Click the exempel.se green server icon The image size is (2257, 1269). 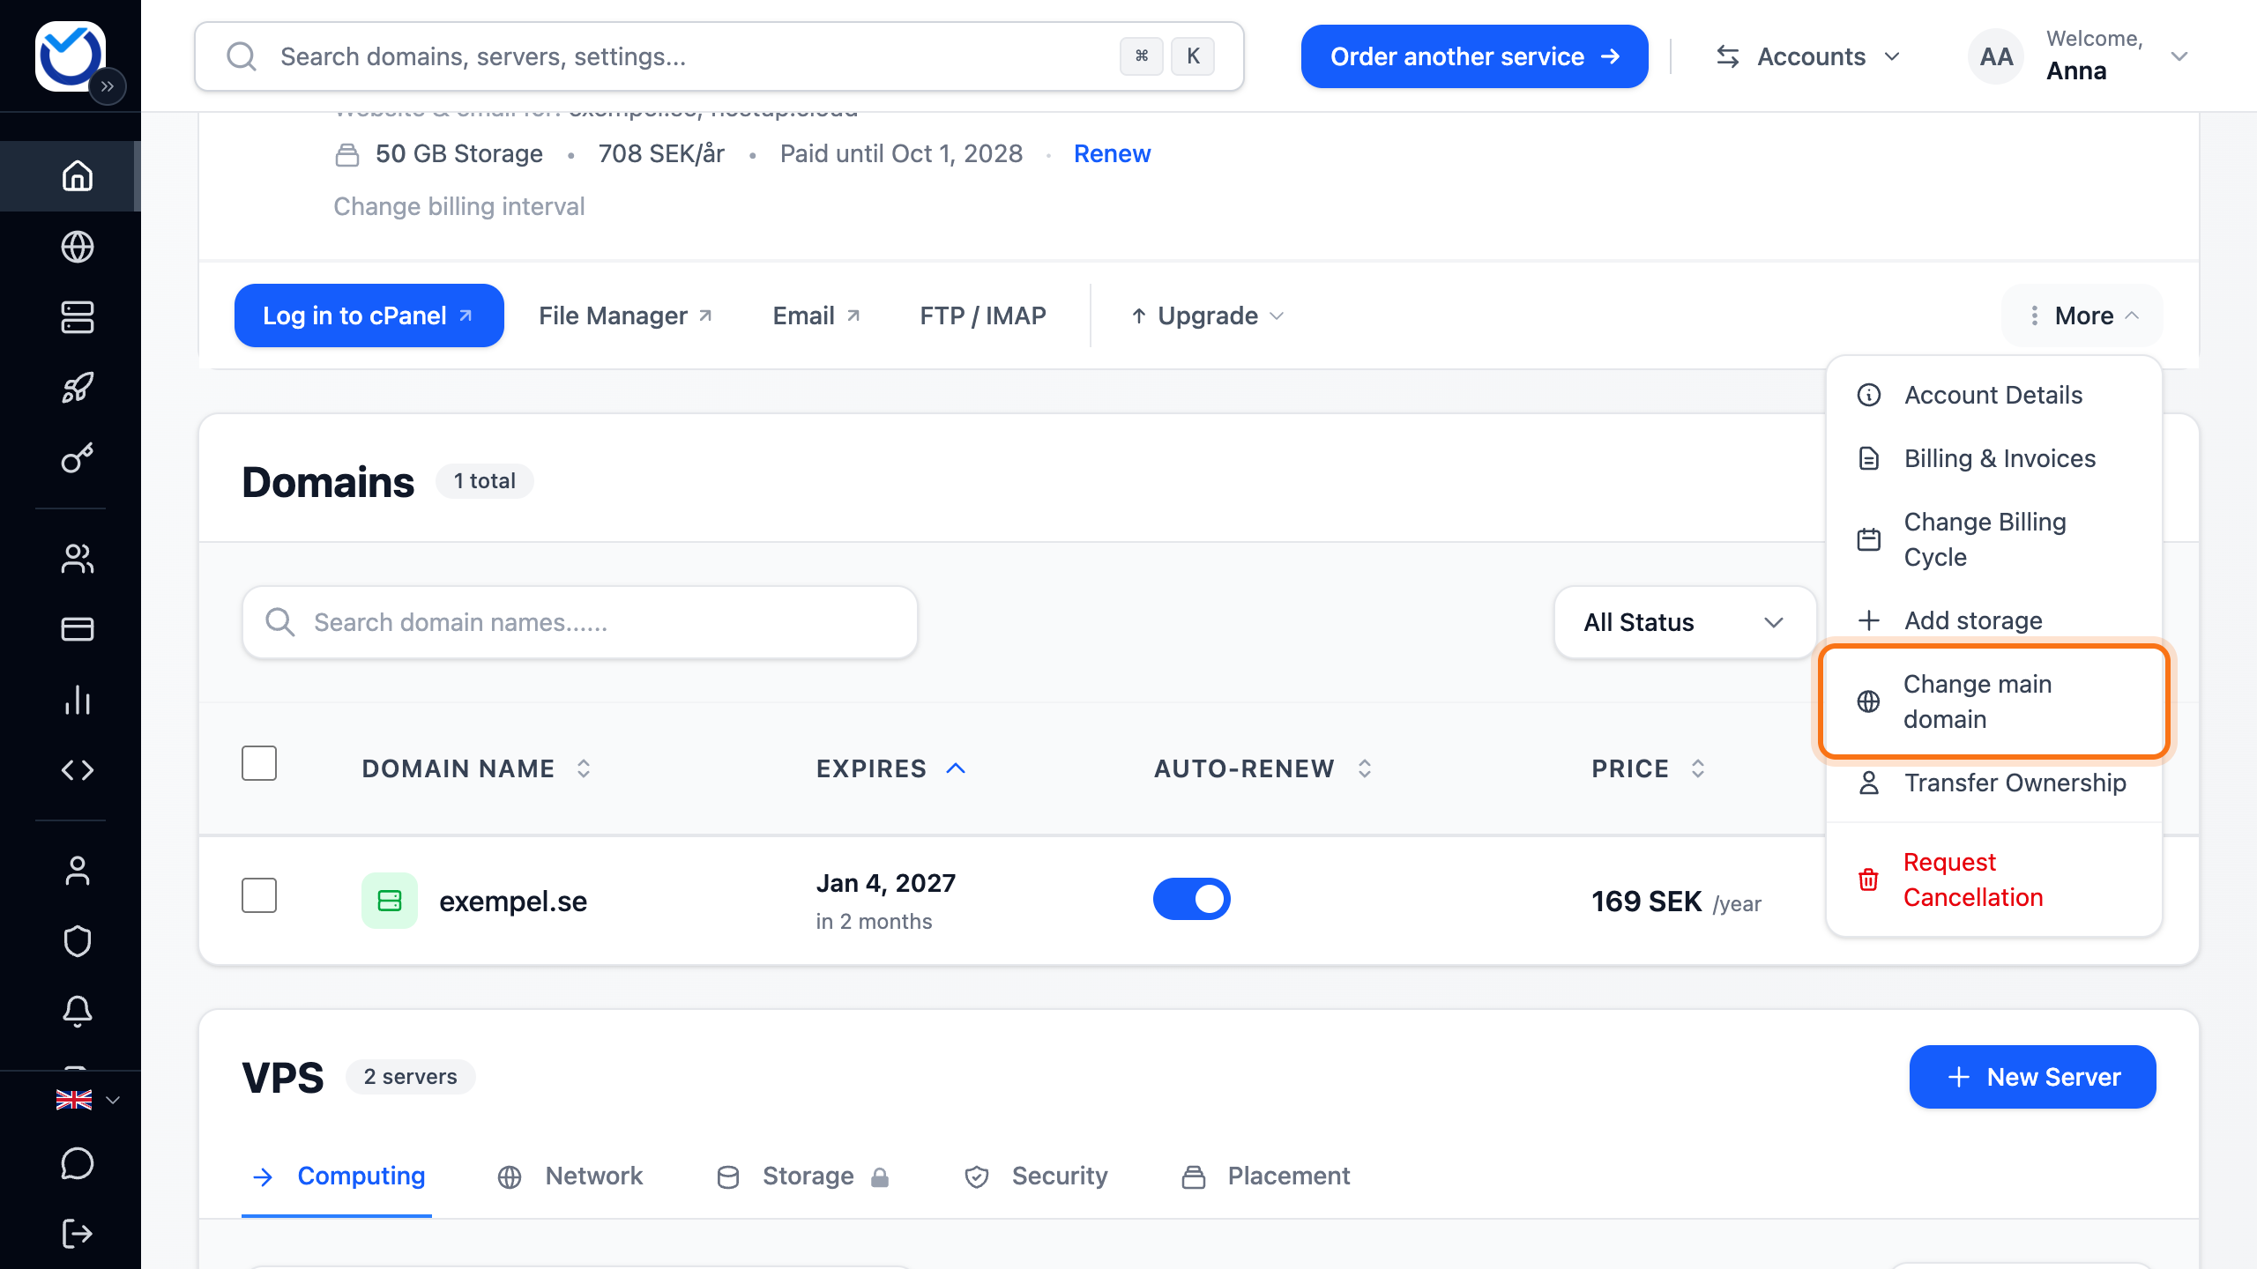click(x=390, y=901)
